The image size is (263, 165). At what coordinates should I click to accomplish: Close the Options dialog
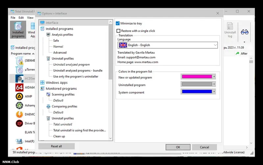[218, 13]
